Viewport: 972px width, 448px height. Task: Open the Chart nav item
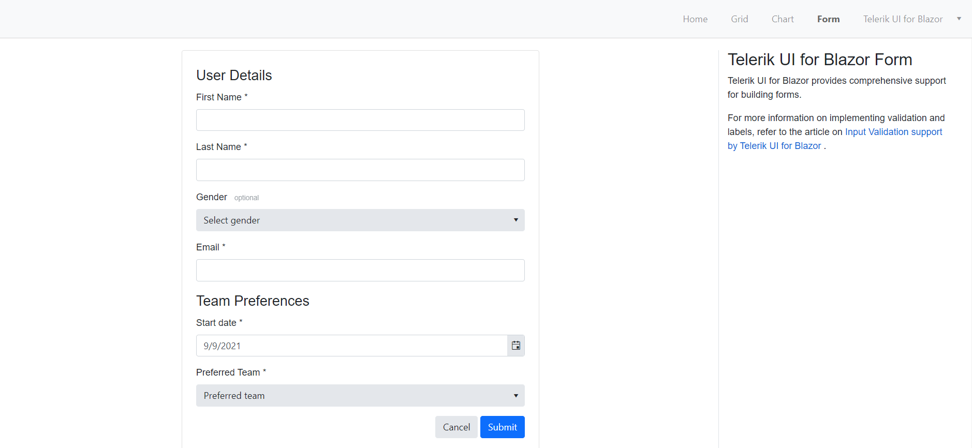coord(783,19)
